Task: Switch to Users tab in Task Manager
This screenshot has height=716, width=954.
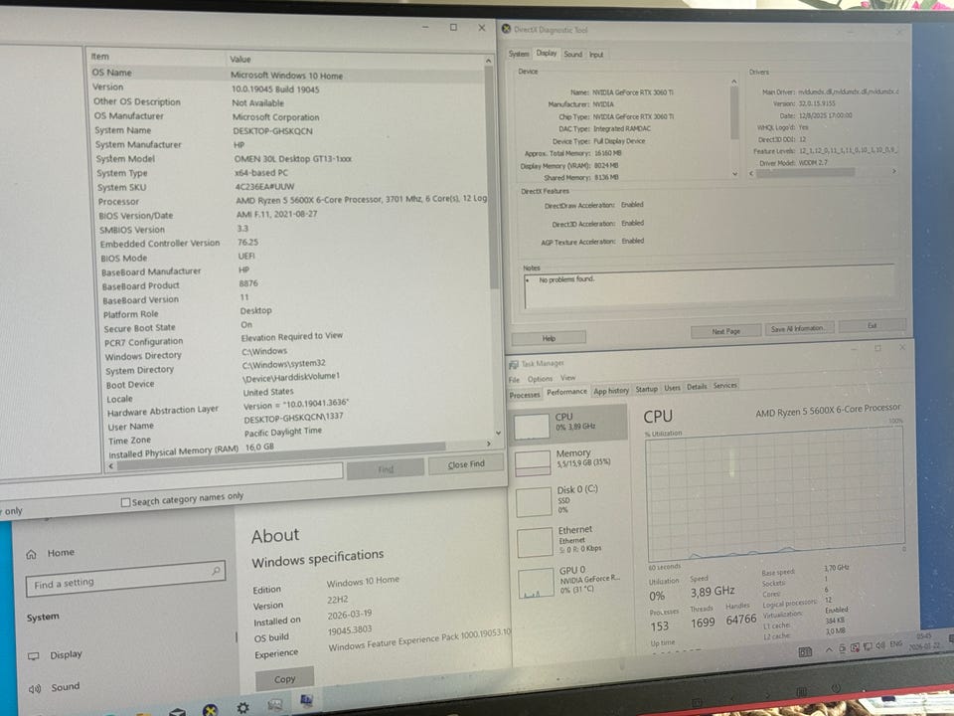Action: (672, 388)
